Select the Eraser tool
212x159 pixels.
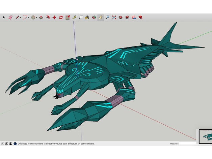10,17
